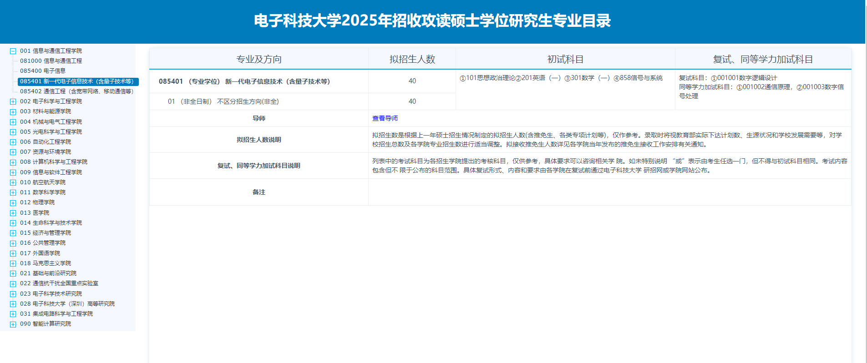The image size is (867, 363).
Task: Click the page title 电子科技大学2025年招收攻读硕士学位研究生专业目录
Action: click(432, 20)
